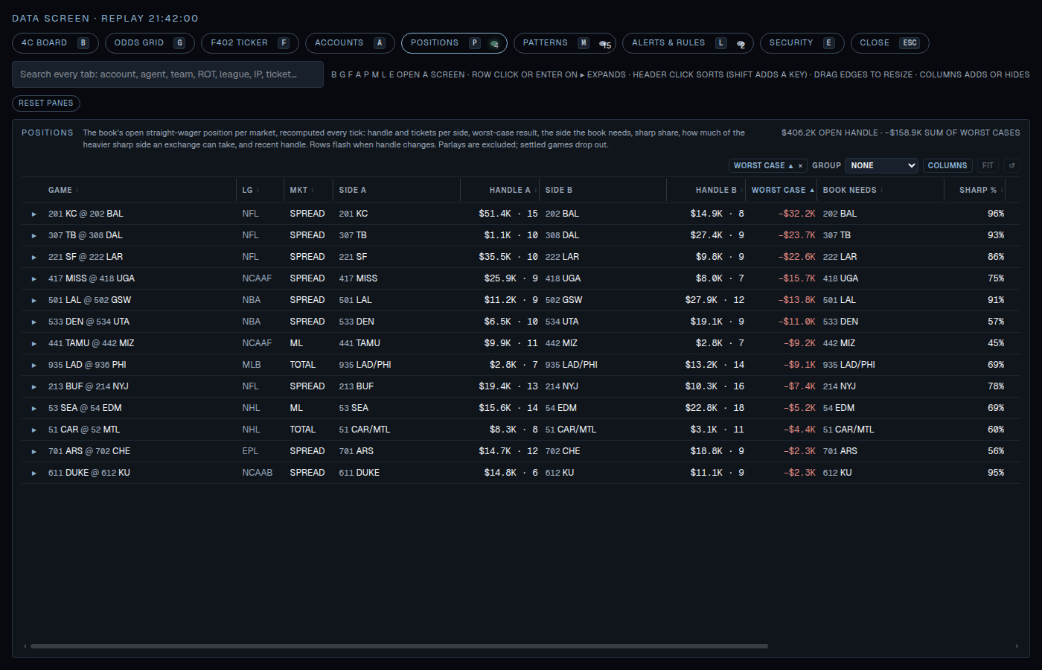The width and height of the screenshot is (1042, 670).
Task: Remove the Worst Case sort chip
Action: 800,166
